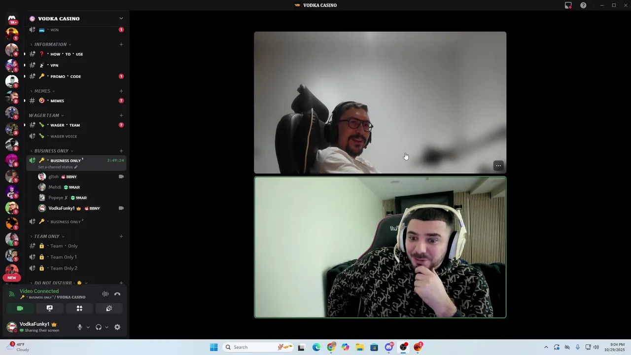The height and width of the screenshot is (355, 631).
Task: Open the VPN text channel
Action: point(76,65)
